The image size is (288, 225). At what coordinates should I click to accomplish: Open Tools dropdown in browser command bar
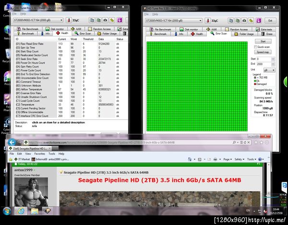coord(251,159)
